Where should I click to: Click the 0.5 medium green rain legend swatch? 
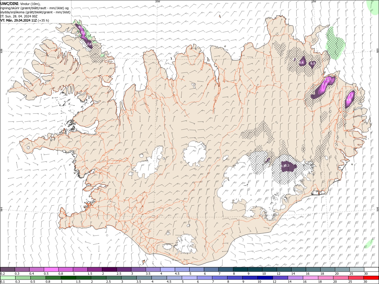[x=38, y=278]
